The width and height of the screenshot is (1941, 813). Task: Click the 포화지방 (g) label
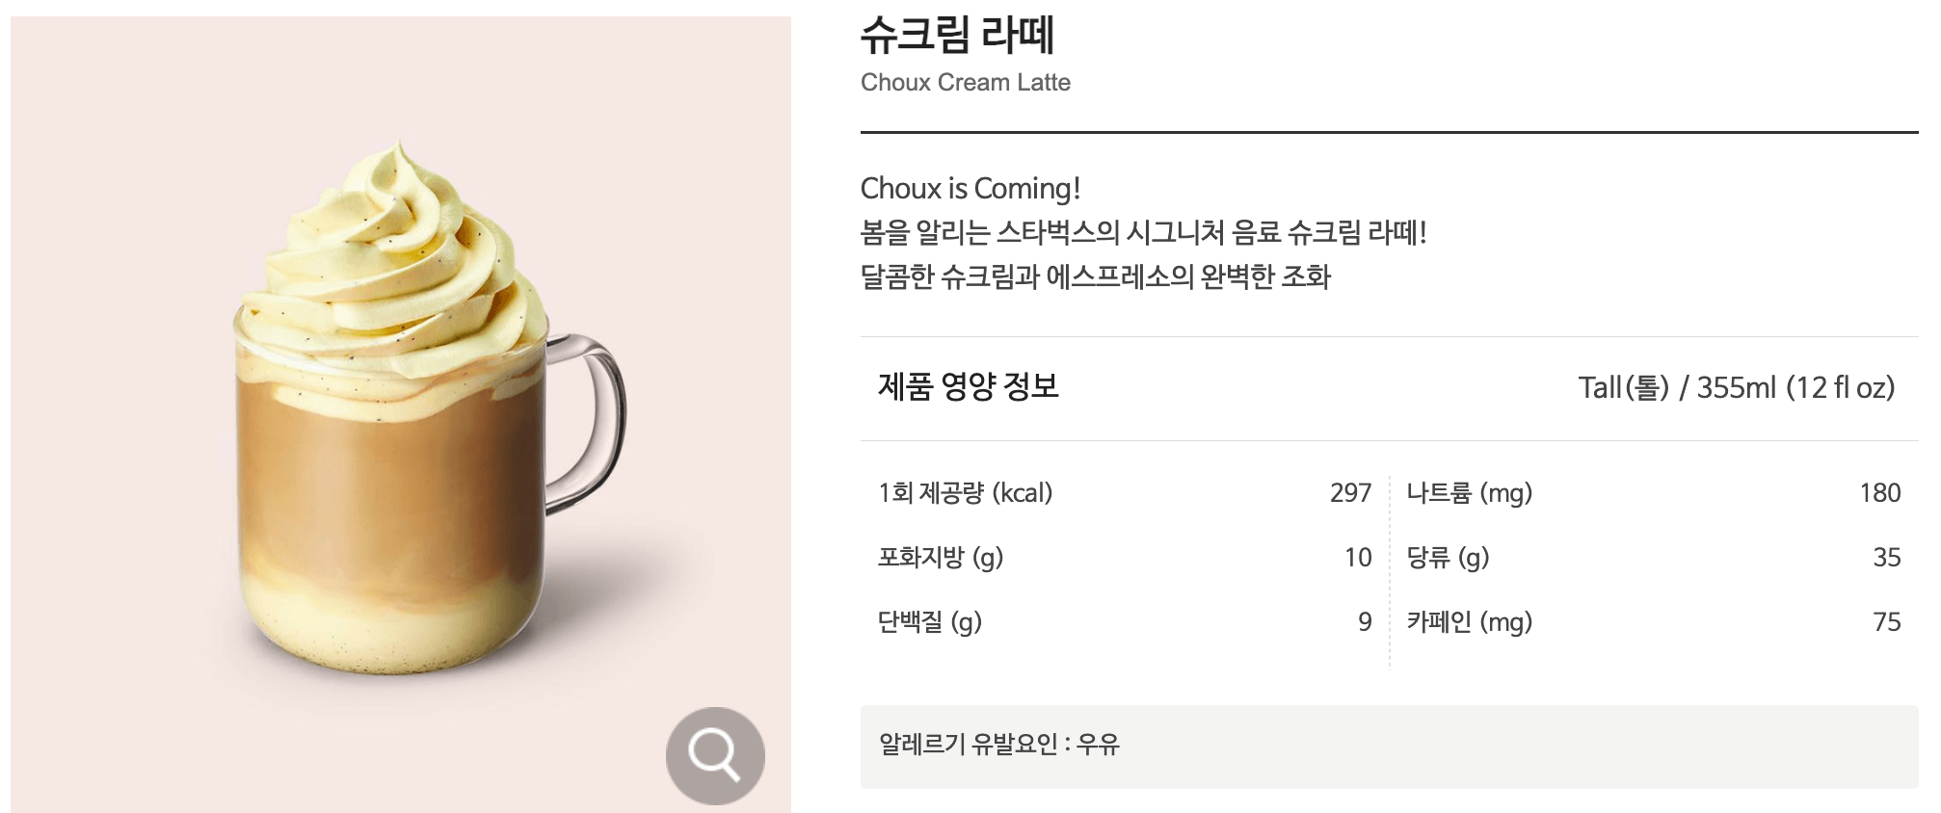(x=940, y=558)
